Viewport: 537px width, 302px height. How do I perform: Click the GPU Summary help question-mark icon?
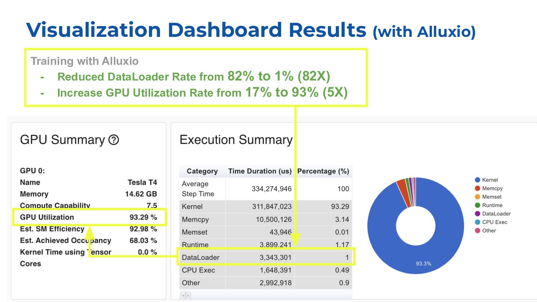(113, 140)
